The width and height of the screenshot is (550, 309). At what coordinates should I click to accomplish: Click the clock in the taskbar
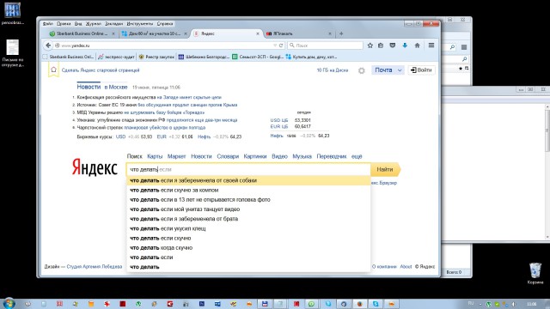pyautogui.click(x=532, y=304)
